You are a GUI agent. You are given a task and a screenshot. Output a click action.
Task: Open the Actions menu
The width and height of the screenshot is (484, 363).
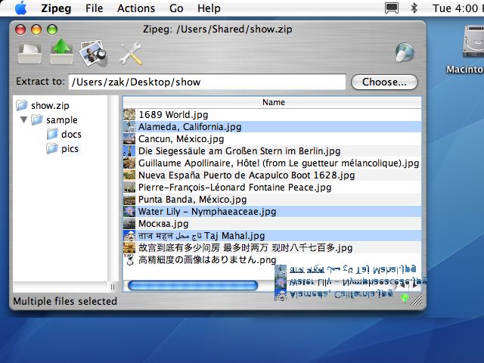pyautogui.click(x=136, y=8)
